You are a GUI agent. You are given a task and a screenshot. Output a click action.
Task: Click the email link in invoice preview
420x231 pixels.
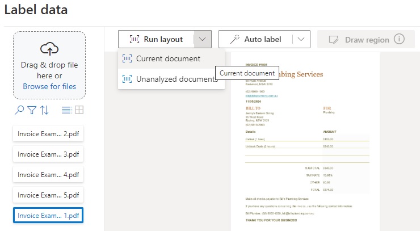pos(262,96)
